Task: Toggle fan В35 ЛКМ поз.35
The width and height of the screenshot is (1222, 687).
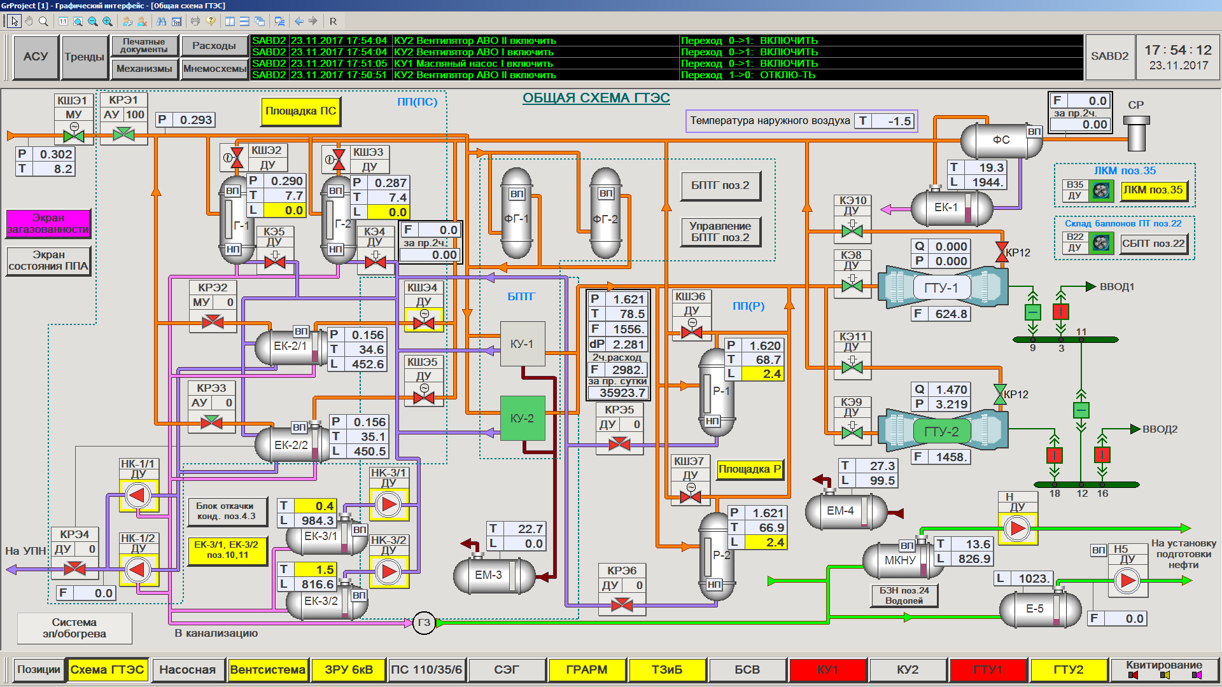Action: pos(1100,190)
